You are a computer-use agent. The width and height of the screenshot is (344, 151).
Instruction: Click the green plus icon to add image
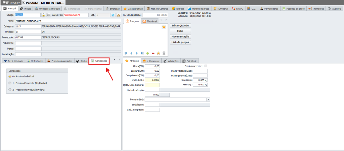point(148,53)
